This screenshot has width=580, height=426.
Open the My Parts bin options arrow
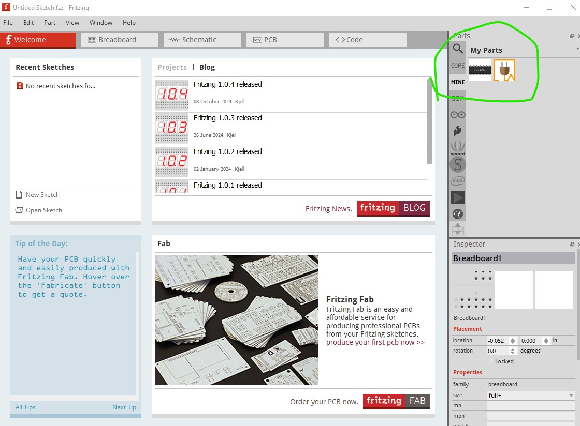(577, 49)
